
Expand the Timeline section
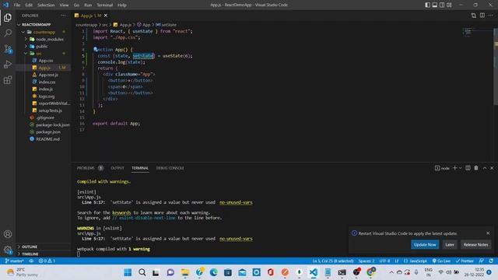tap(30, 254)
